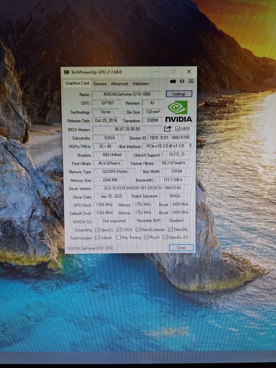Viewport: 276px width, 368px height.
Task: Click the question mark beside Bus Interface
Action: click(x=190, y=146)
